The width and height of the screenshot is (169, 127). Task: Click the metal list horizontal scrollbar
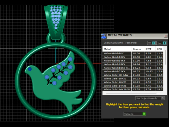click(x=131, y=93)
